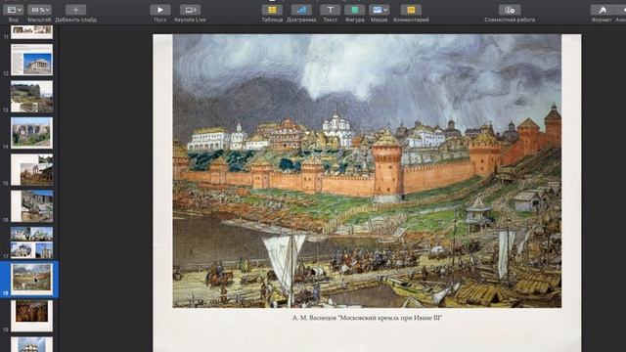The image size is (626, 352).
Task: Open the zoom (Масштаб) percentage dropdown
Action: click(39, 10)
